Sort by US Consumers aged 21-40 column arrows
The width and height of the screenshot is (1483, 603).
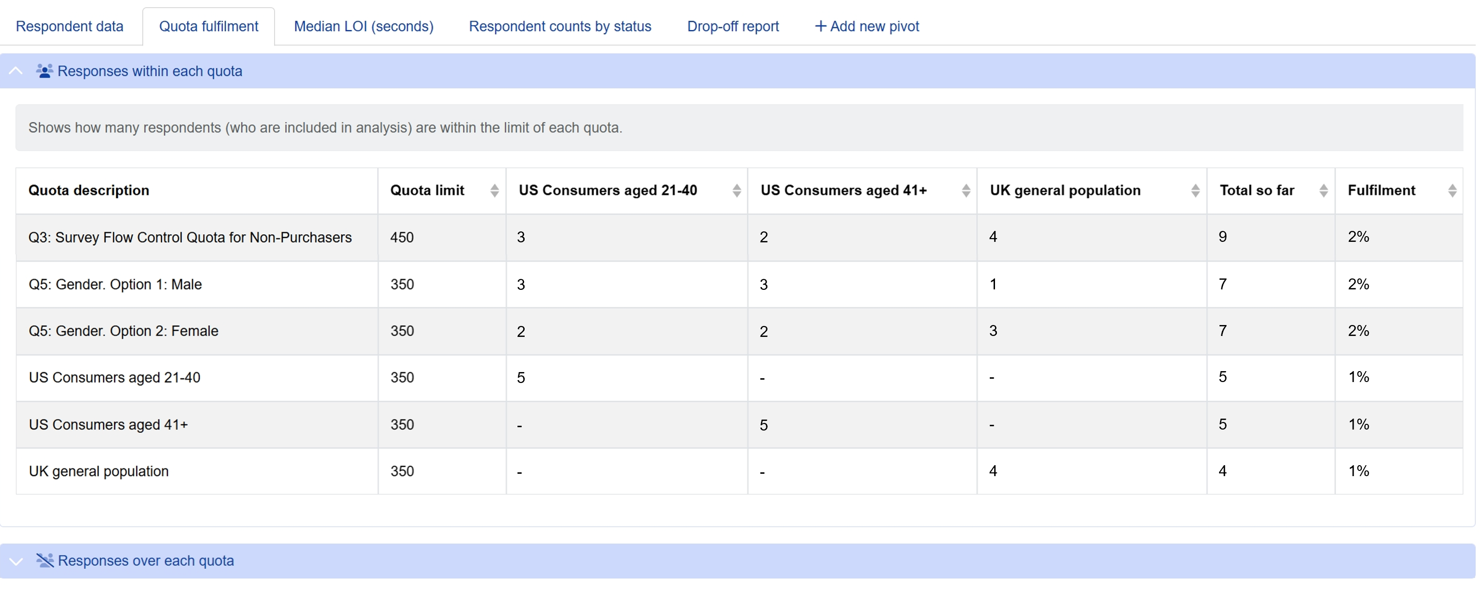coord(736,191)
